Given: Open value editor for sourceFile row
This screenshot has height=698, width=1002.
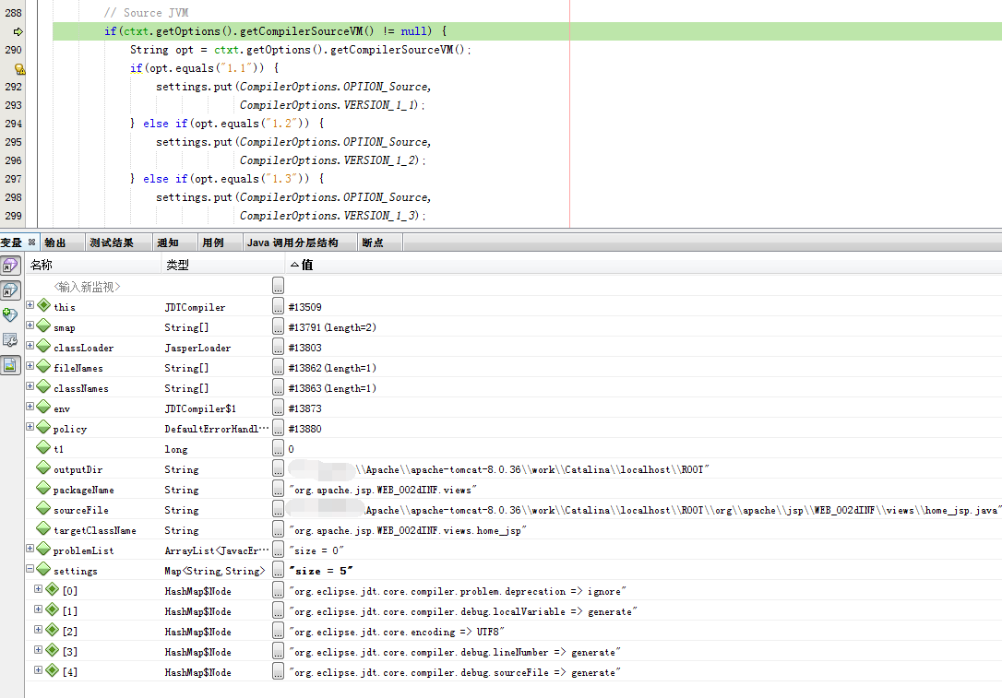Looking at the screenshot, I should coord(278,510).
